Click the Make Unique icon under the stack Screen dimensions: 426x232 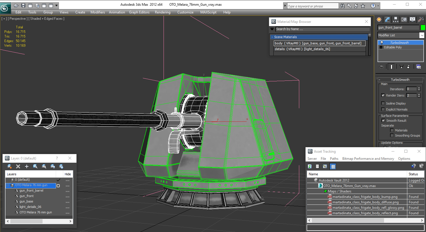401,66
